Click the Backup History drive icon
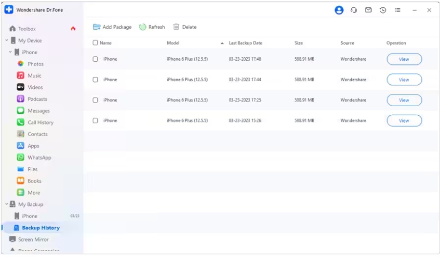The image size is (440, 258). coord(16,228)
